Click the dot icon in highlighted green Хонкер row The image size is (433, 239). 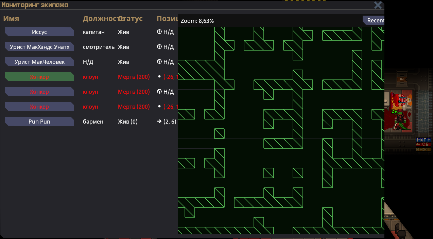159,77
